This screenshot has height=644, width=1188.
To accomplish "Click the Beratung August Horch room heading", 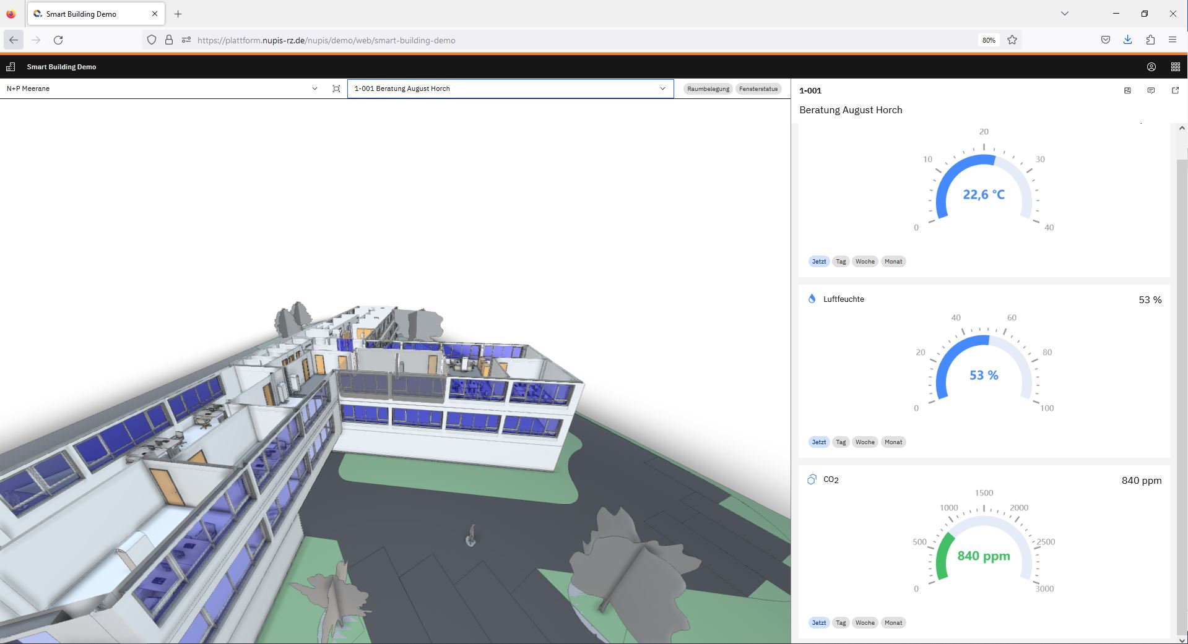I will point(851,110).
